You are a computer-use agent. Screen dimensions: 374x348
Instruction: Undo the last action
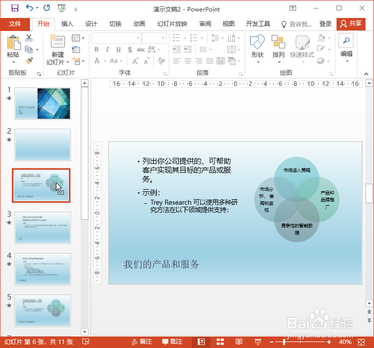click(x=29, y=8)
